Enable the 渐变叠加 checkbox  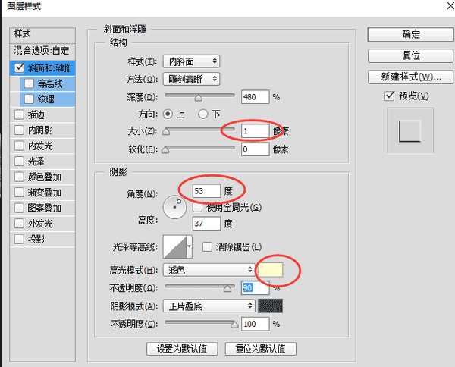click(x=19, y=193)
